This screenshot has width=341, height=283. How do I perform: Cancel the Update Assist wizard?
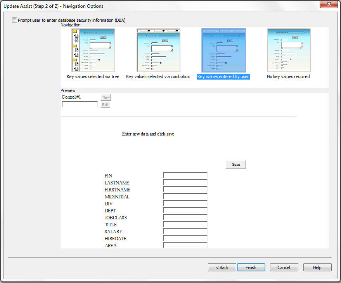coord(284,267)
